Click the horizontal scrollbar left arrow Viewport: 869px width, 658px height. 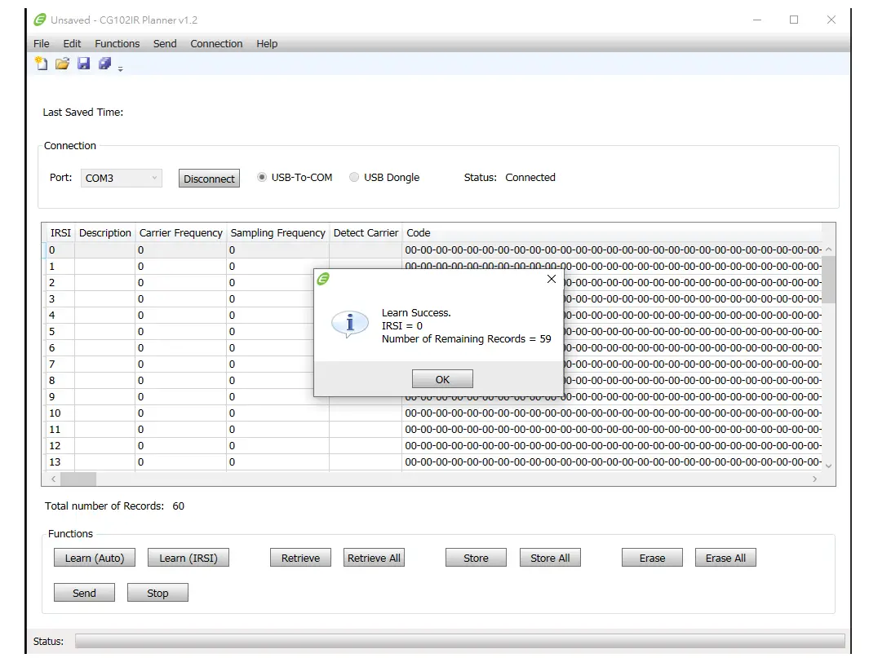point(53,479)
